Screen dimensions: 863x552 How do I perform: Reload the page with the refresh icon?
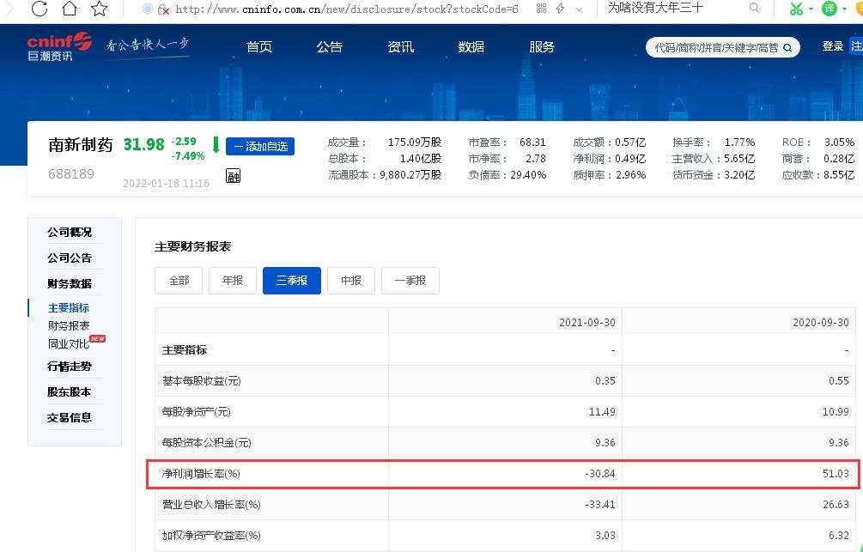[x=40, y=9]
